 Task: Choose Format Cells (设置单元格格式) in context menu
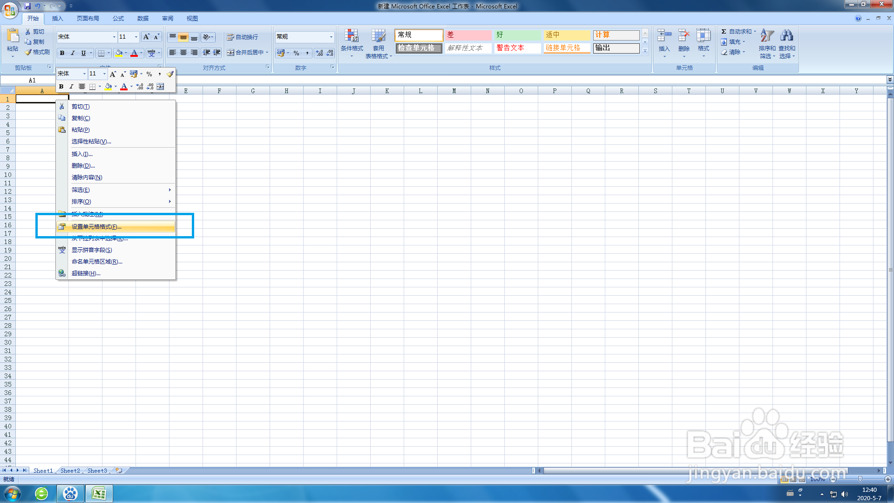coord(115,227)
